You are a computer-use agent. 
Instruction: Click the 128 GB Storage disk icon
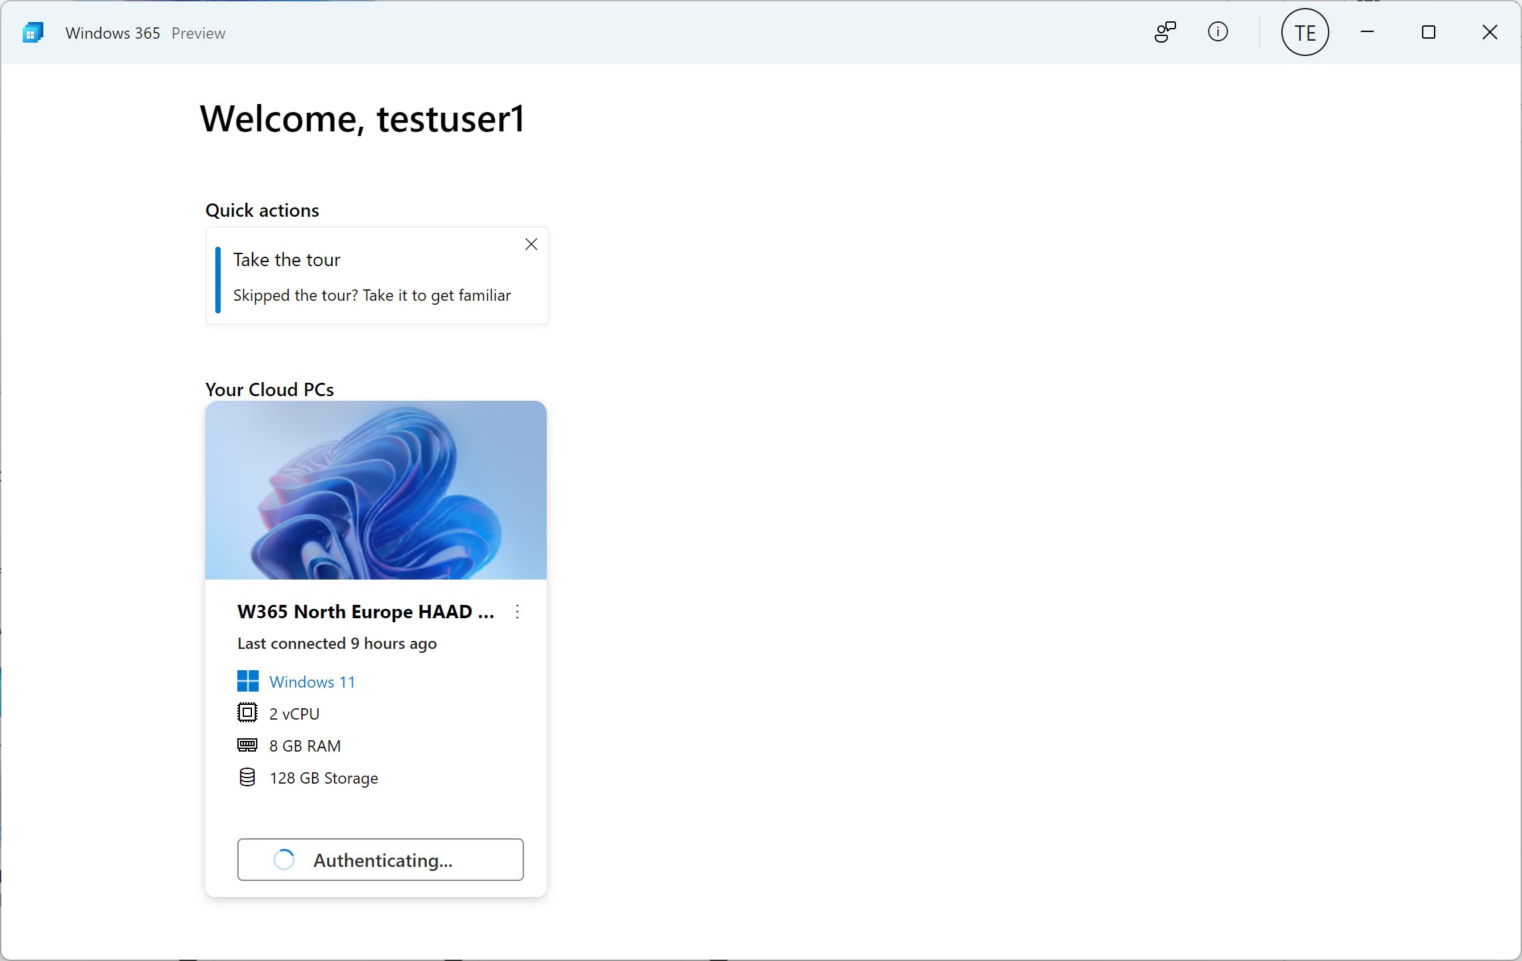(247, 777)
